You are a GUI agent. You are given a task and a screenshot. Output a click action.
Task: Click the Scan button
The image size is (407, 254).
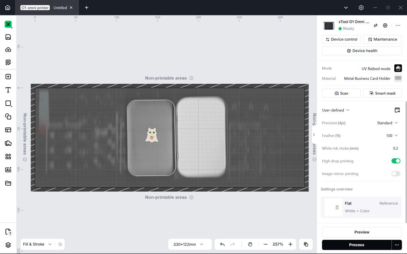coord(341,93)
